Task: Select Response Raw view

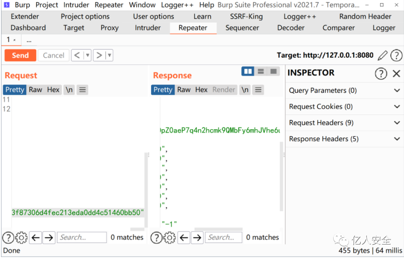Action: (x=184, y=90)
